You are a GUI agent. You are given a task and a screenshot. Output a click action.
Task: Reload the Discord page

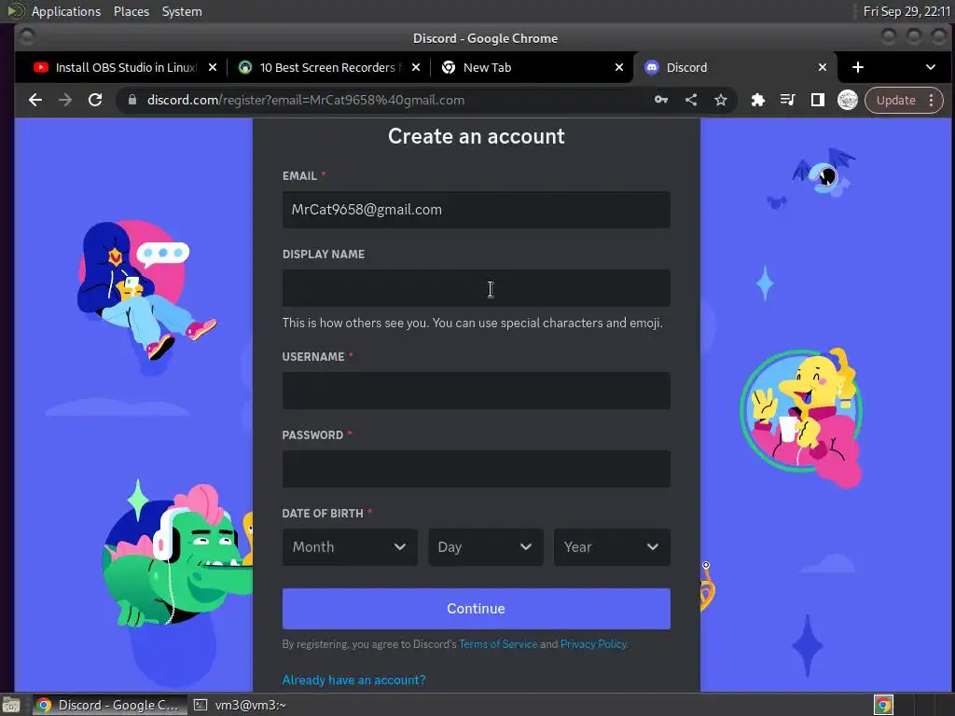(x=95, y=100)
